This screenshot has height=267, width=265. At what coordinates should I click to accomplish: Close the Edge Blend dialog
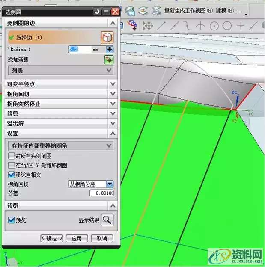115,12
